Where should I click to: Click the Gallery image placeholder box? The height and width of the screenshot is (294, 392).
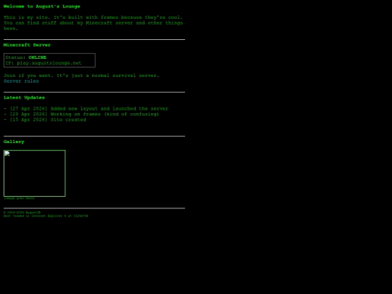[35, 173]
